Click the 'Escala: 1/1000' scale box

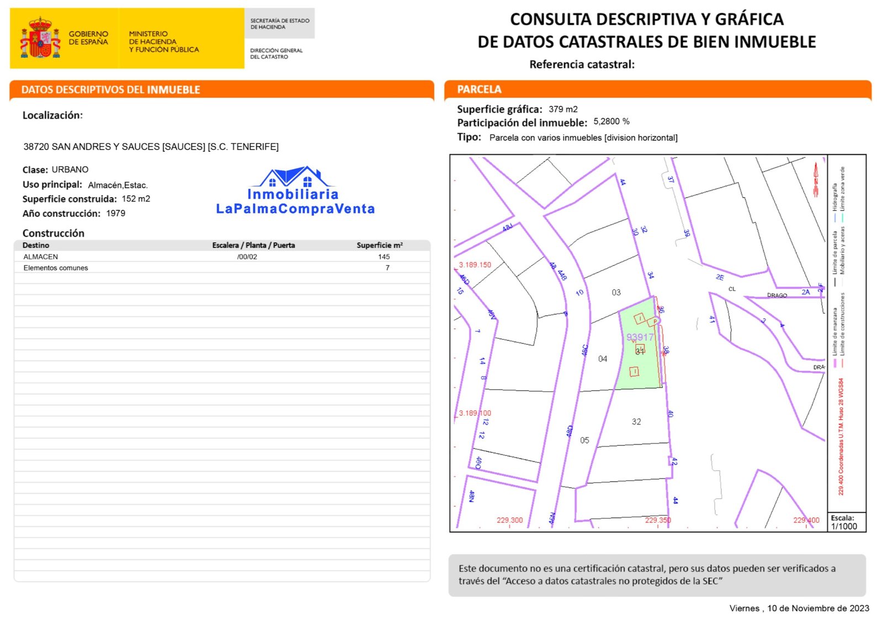pyautogui.click(x=847, y=522)
